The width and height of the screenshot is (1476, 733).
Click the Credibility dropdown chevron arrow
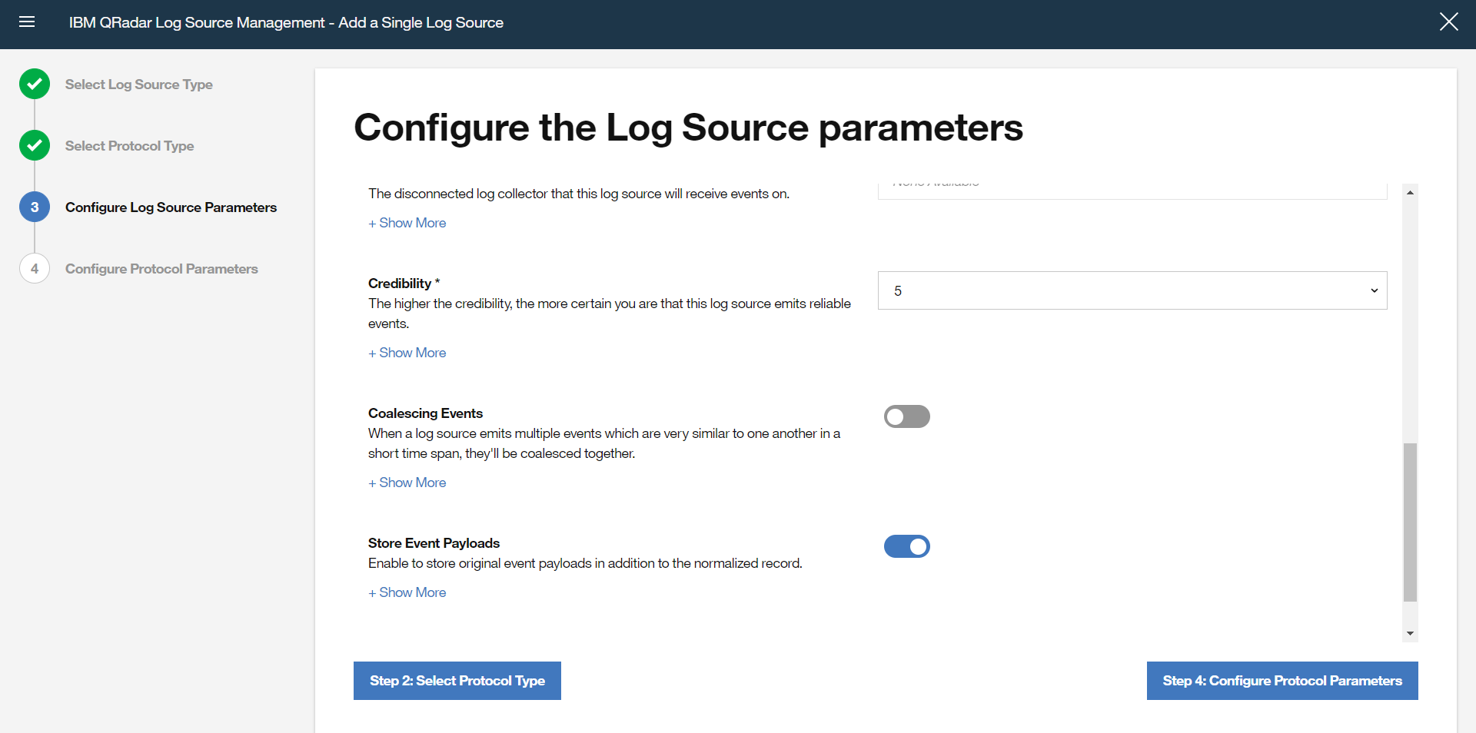click(1374, 290)
